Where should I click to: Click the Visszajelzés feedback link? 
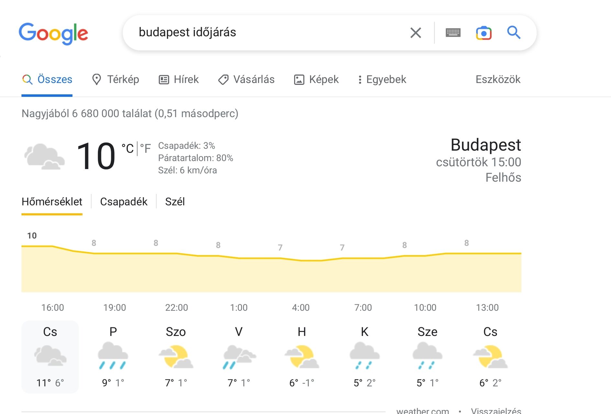point(496,411)
